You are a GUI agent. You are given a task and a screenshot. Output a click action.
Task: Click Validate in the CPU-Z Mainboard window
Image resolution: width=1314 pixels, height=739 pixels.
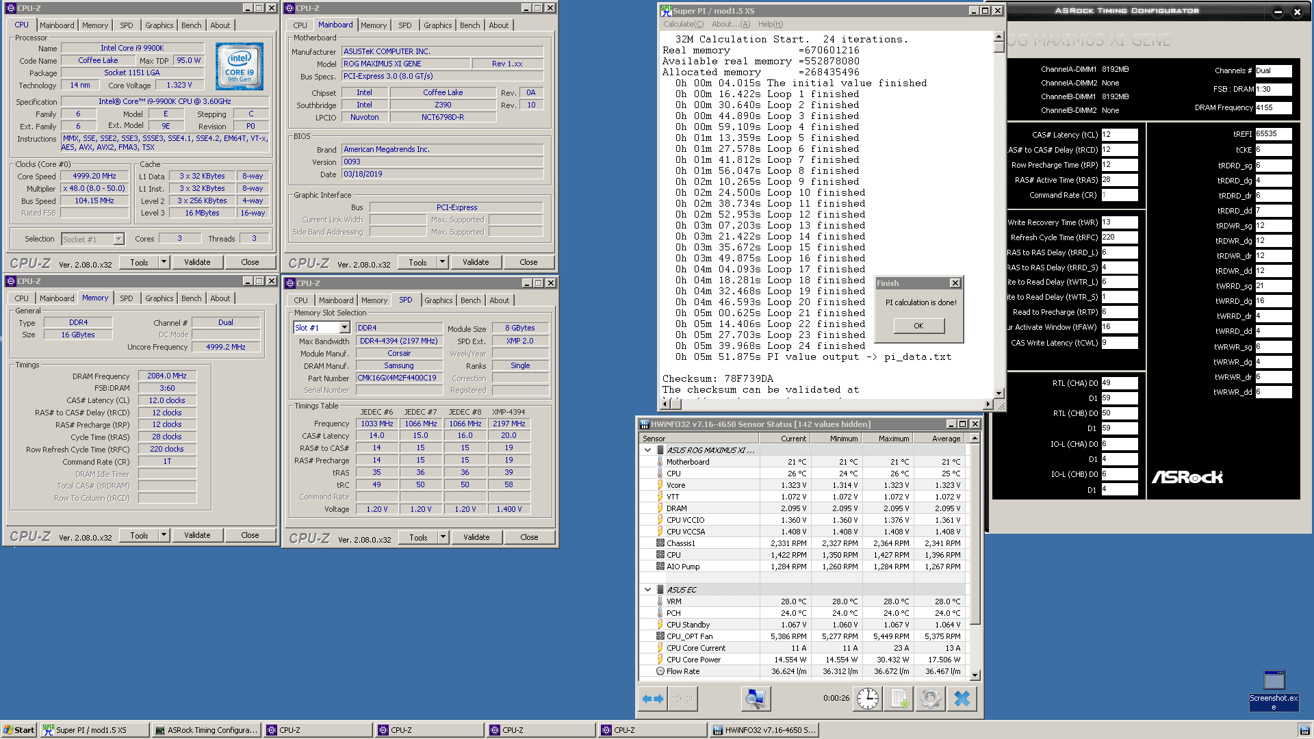click(476, 262)
